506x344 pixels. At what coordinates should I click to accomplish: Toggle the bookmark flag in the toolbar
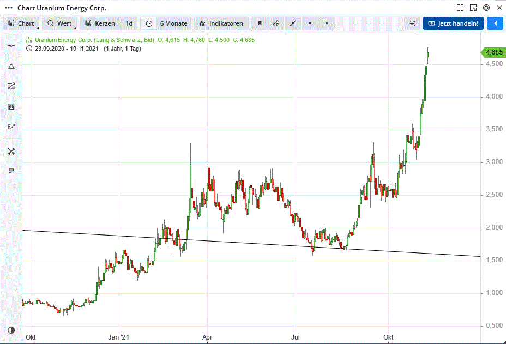(x=260, y=23)
